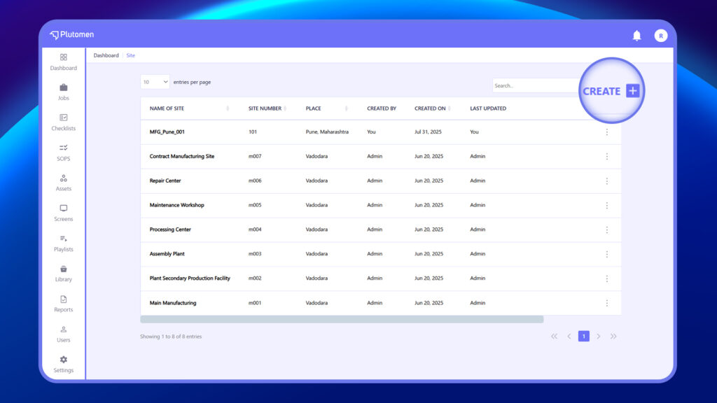The image size is (717, 403).
Task: Click the horizontal table scrollbar
Action: pyautogui.click(x=342, y=319)
